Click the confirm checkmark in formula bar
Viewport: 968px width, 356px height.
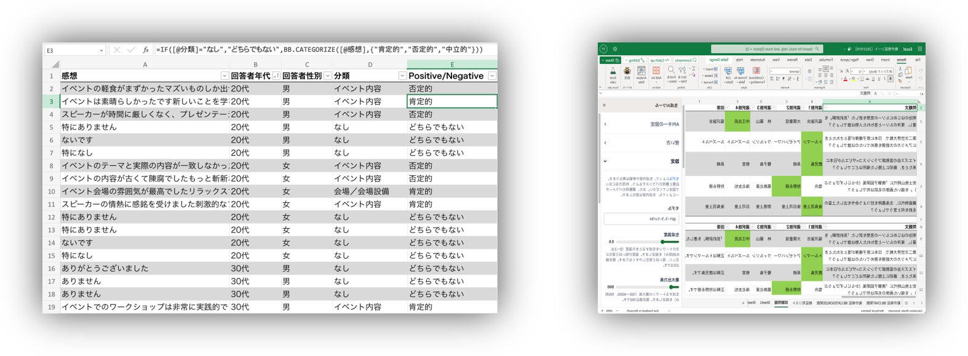pyautogui.click(x=131, y=50)
